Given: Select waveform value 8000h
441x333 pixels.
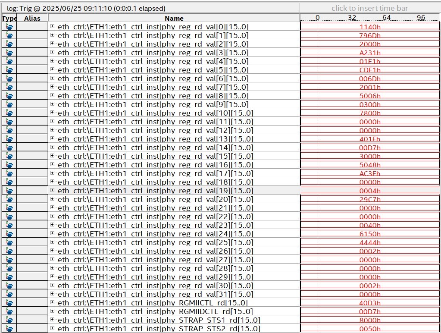Looking at the screenshot, I should point(370,320).
